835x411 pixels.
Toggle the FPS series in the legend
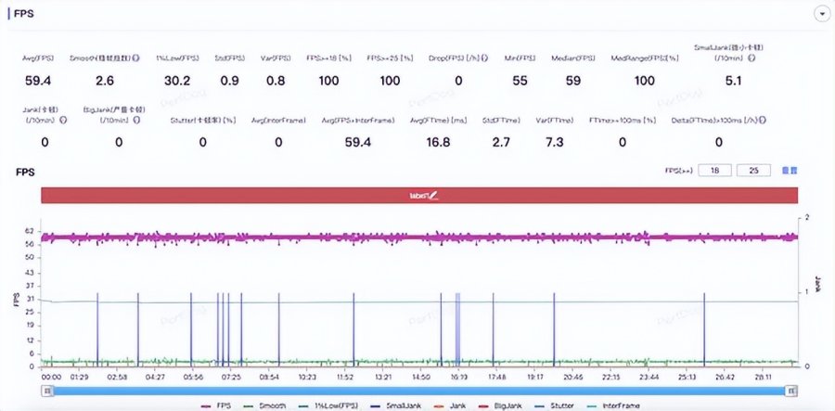coord(216,405)
